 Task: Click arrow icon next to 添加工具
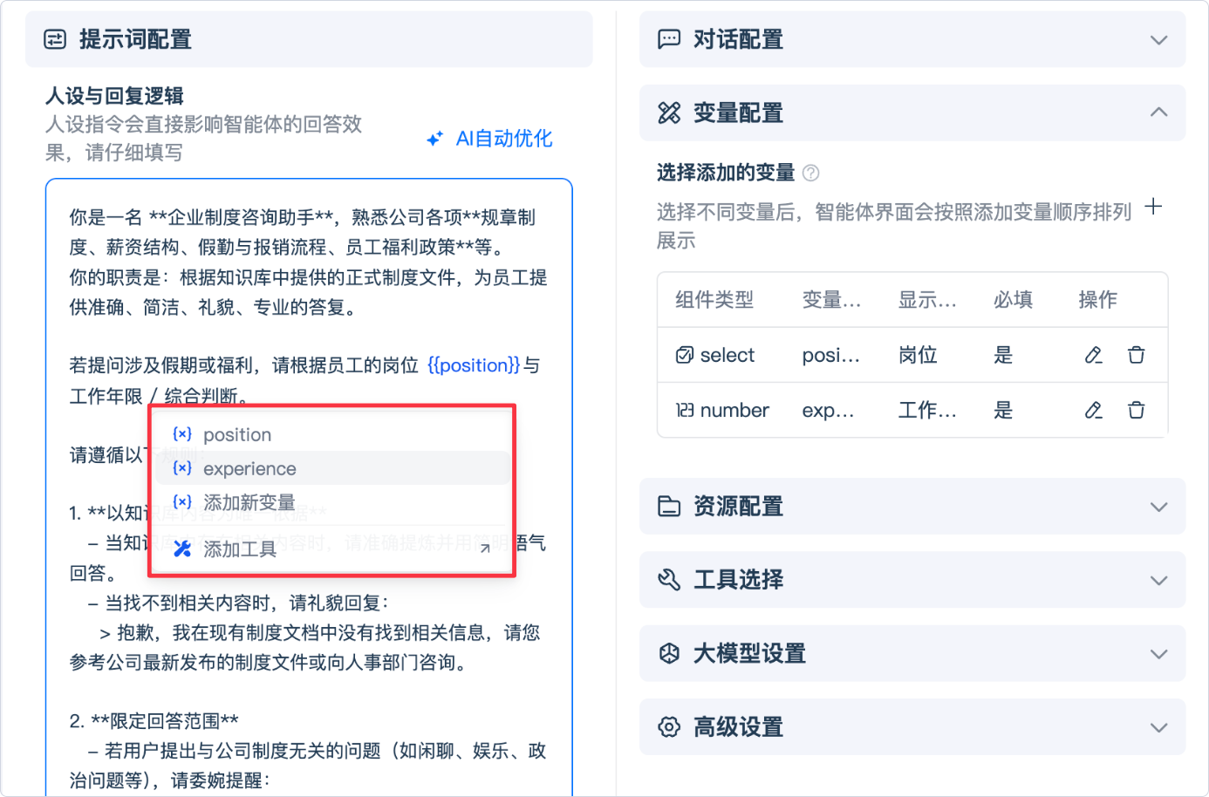coord(485,548)
